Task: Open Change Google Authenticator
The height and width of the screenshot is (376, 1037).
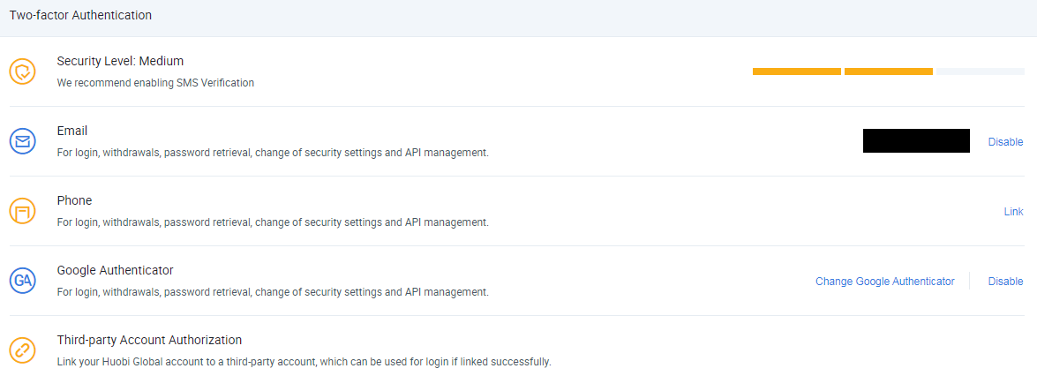Action: tap(885, 282)
